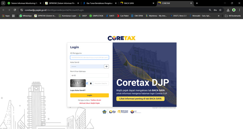Click the new tab plus button
The width and height of the screenshot is (243, 129).
pos(197,3)
